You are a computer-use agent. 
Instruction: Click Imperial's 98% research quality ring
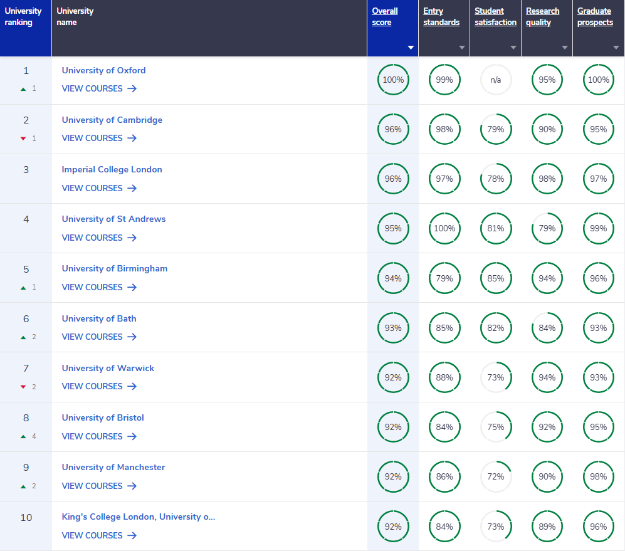pos(547,179)
